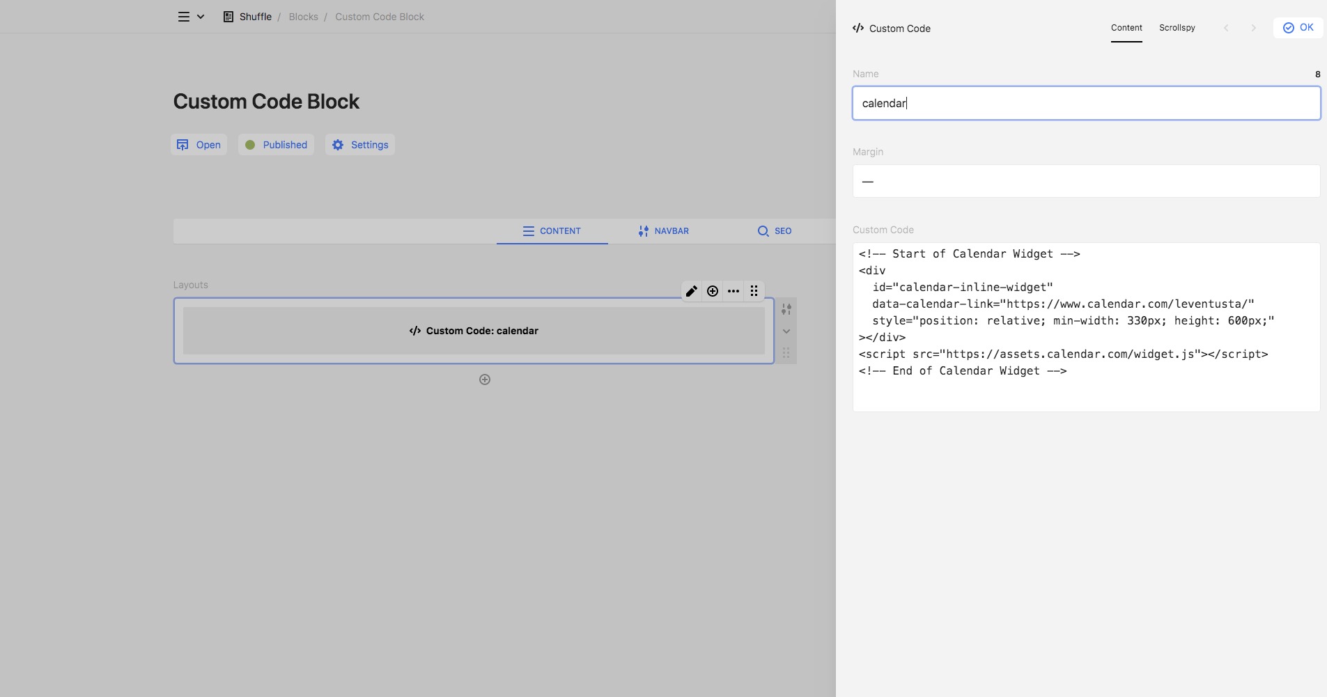The width and height of the screenshot is (1327, 697).
Task: Open the Margin dropdown field
Action: pos(1085,181)
